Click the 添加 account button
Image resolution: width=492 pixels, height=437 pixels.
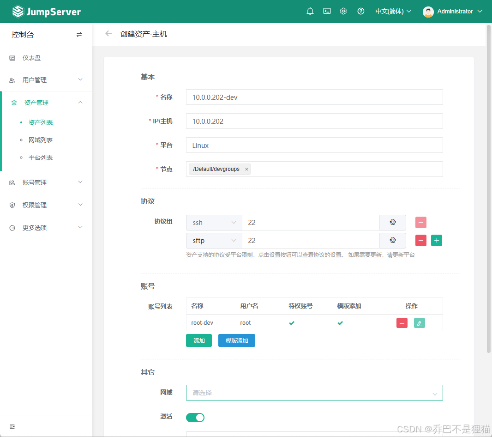[x=199, y=340]
